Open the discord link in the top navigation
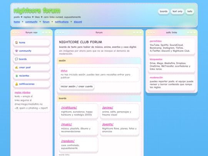The height and width of the screenshot is (156, 208). [x=78, y=22]
